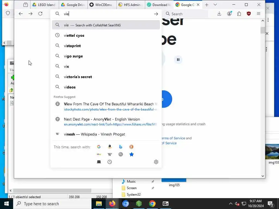Screen dimensions: 279x209
Task: Click the page scrollbar up arrow
Action: tap(263, 21)
